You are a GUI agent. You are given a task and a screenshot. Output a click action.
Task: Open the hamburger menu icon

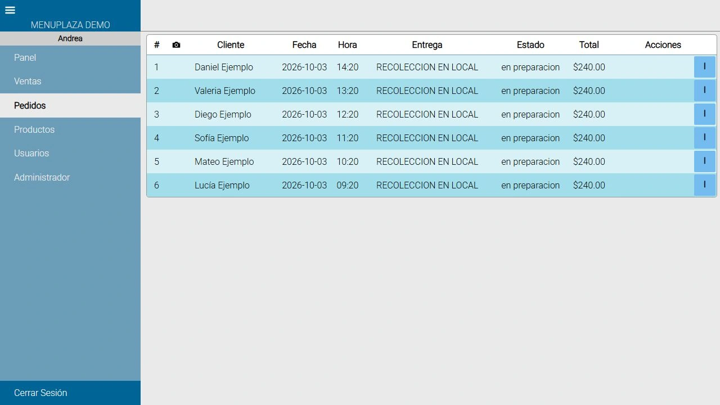(10, 10)
